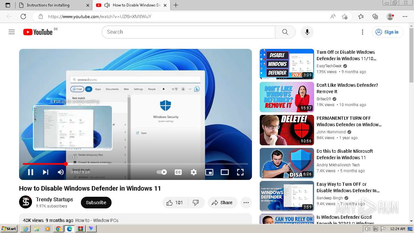This screenshot has width=414, height=233.
Task: Skip to the next video
Action: point(46,172)
